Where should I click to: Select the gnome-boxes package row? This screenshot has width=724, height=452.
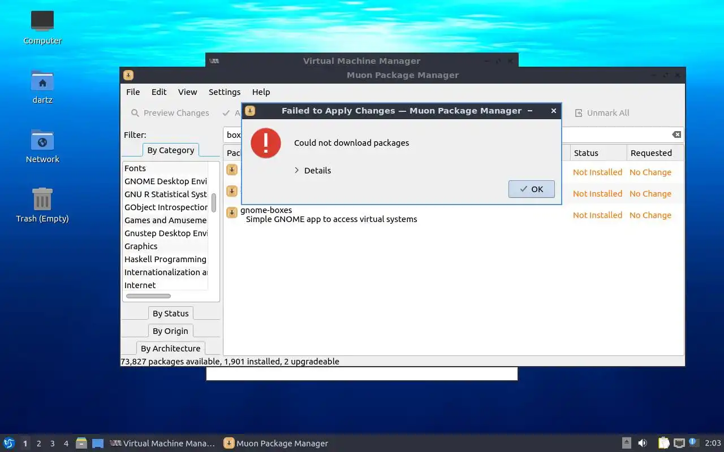click(453, 215)
